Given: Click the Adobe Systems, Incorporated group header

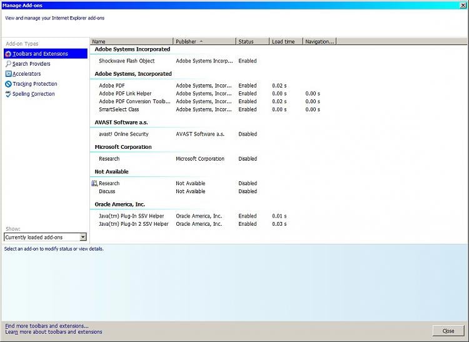Looking at the screenshot, I should point(133,74).
